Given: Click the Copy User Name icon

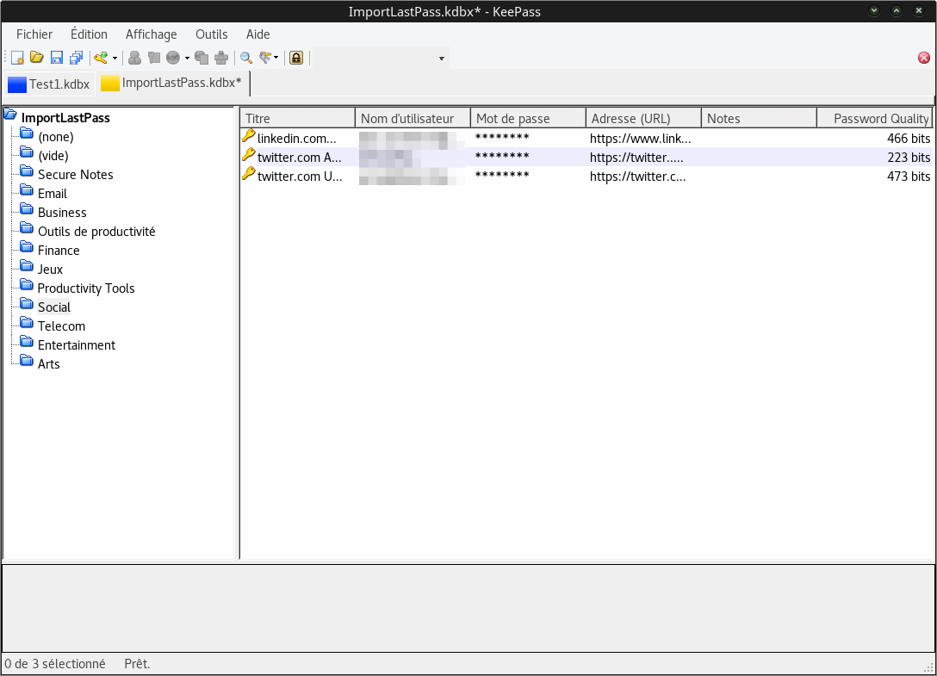Looking at the screenshot, I should point(135,58).
